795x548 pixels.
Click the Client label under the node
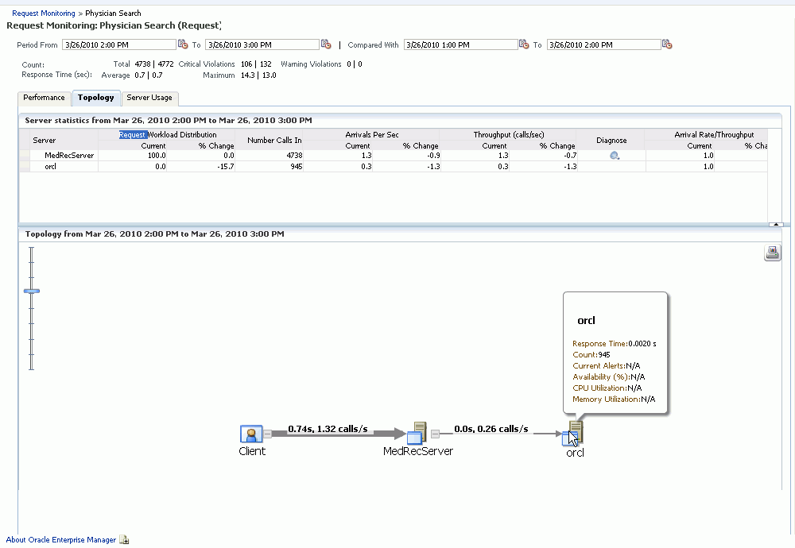[252, 451]
